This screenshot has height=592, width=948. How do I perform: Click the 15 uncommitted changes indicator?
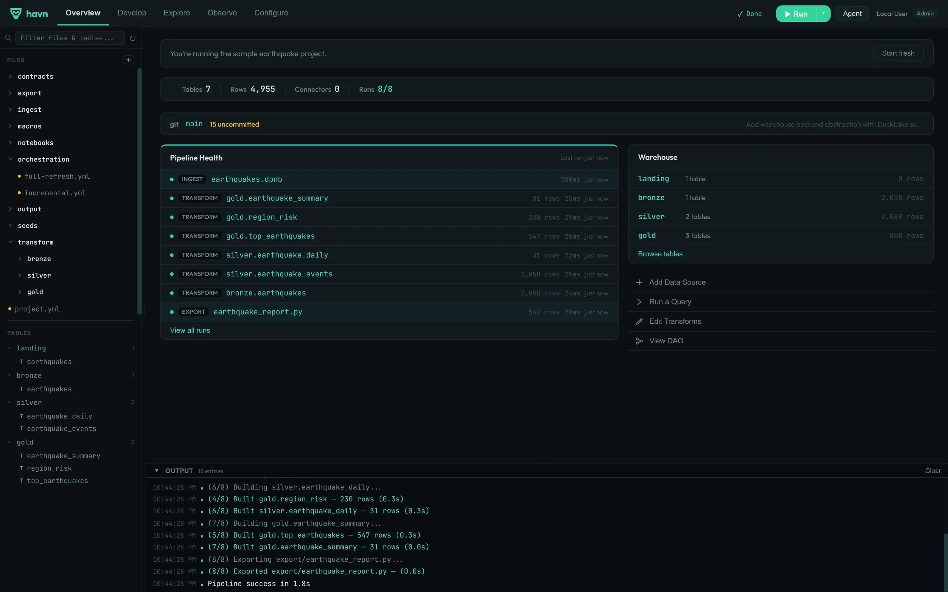(x=234, y=125)
